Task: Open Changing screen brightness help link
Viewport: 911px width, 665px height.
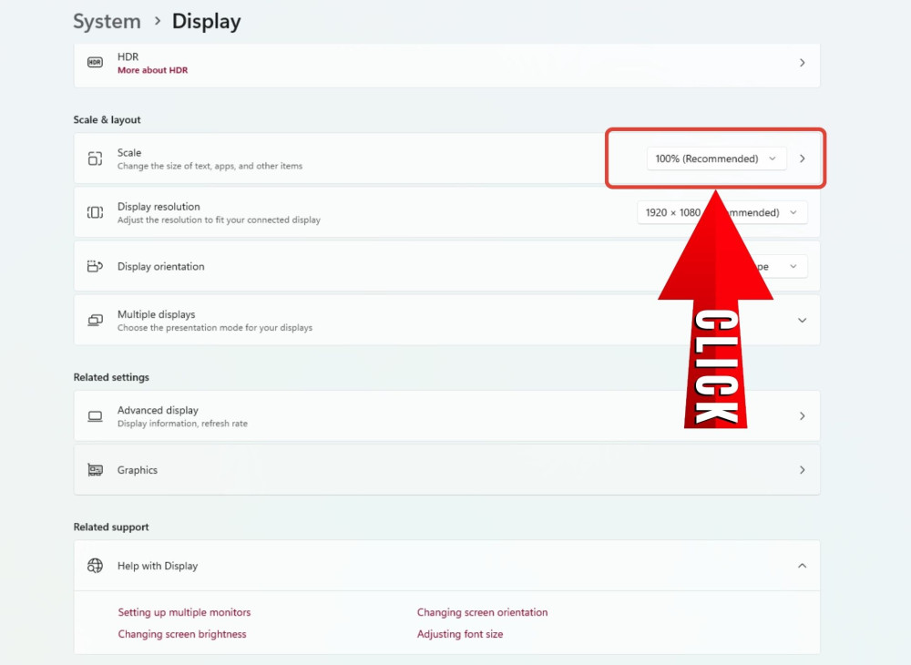Action: pos(182,634)
